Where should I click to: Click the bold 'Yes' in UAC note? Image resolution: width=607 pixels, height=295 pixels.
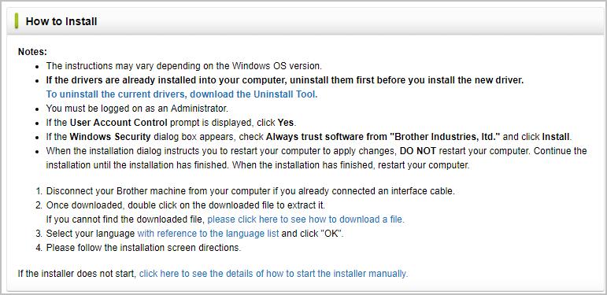286,123
